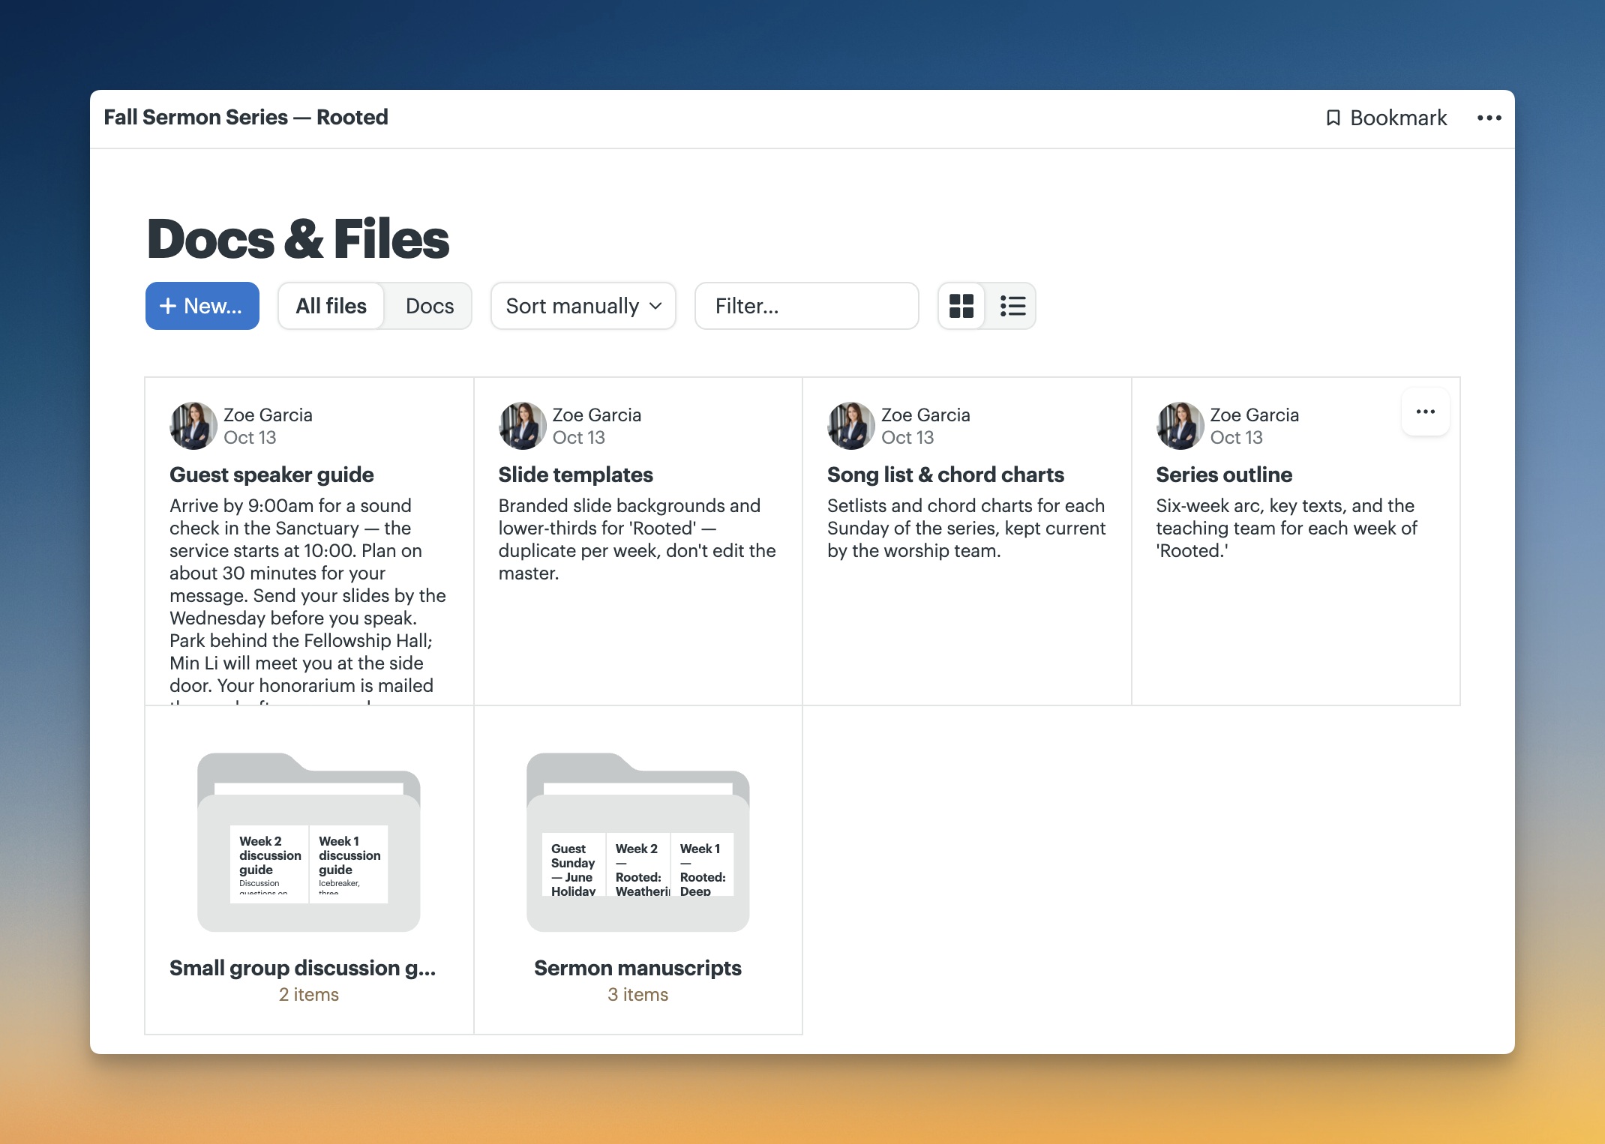Click Zoe Garcia avatar on Guest speaker guide
This screenshot has height=1144, width=1605.
[x=193, y=426]
